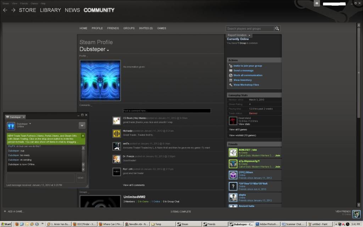Go back with the left arrow
363x227 pixels.
(5, 10)
